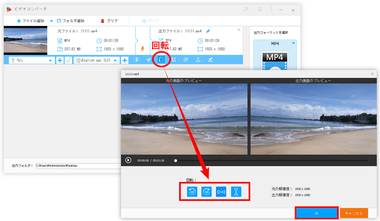Rotate video 90 degrees clockwise
This screenshot has height=221, width=380.
[206, 192]
